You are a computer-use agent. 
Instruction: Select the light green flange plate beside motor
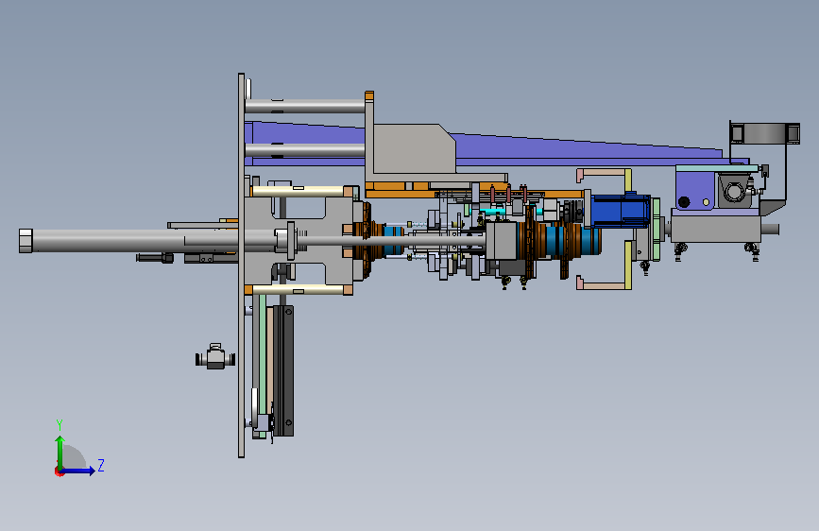pos(657,229)
